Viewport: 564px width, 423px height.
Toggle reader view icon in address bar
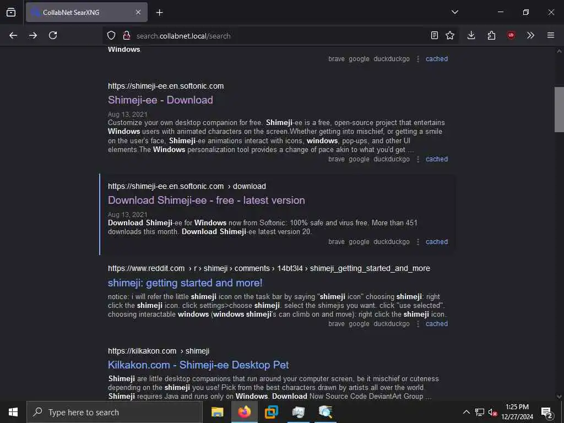[x=435, y=35]
